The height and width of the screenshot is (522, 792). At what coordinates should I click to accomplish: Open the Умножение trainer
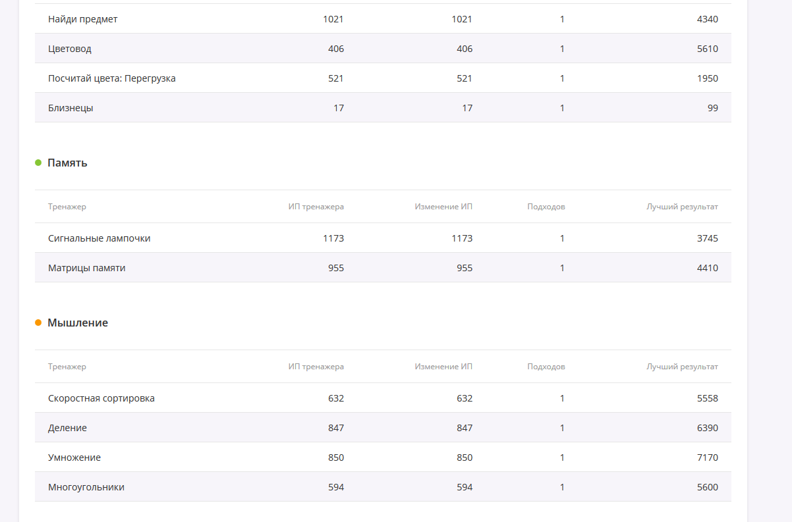click(74, 457)
